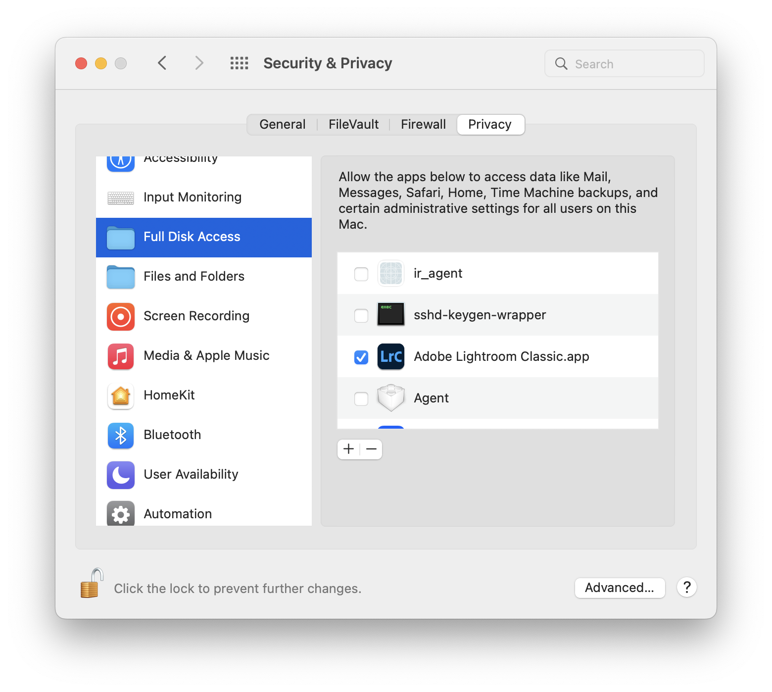Disable Full Disk Access for Adobe Lightroom Classic
Screen dimensions: 772x692
[x=361, y=356]
